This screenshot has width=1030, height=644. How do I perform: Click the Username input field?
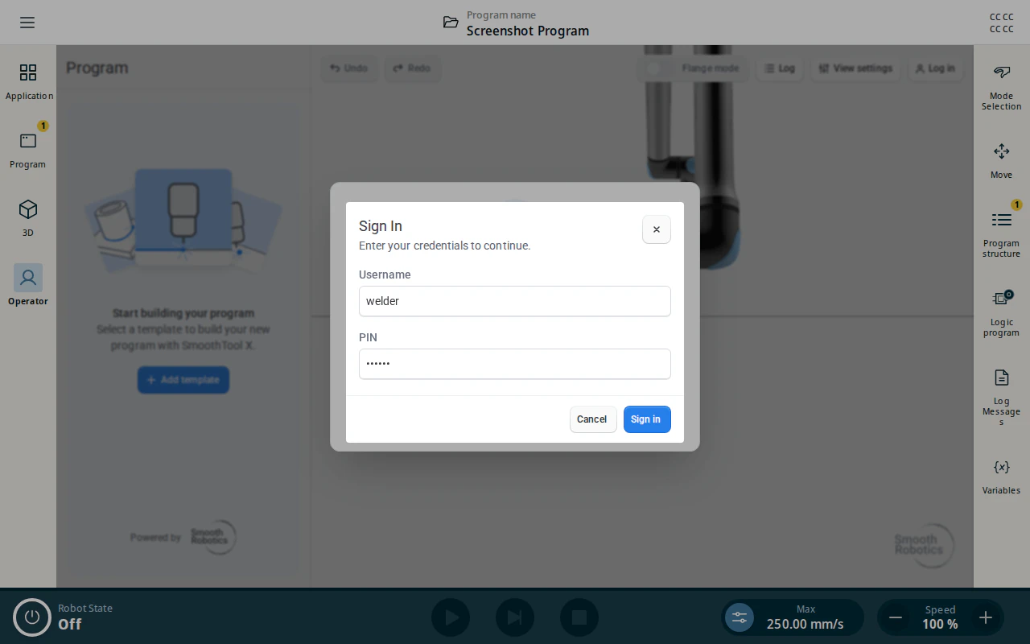coord(515,301)
